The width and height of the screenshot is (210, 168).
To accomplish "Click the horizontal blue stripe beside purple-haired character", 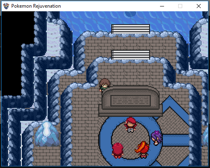I will (175, 140).
